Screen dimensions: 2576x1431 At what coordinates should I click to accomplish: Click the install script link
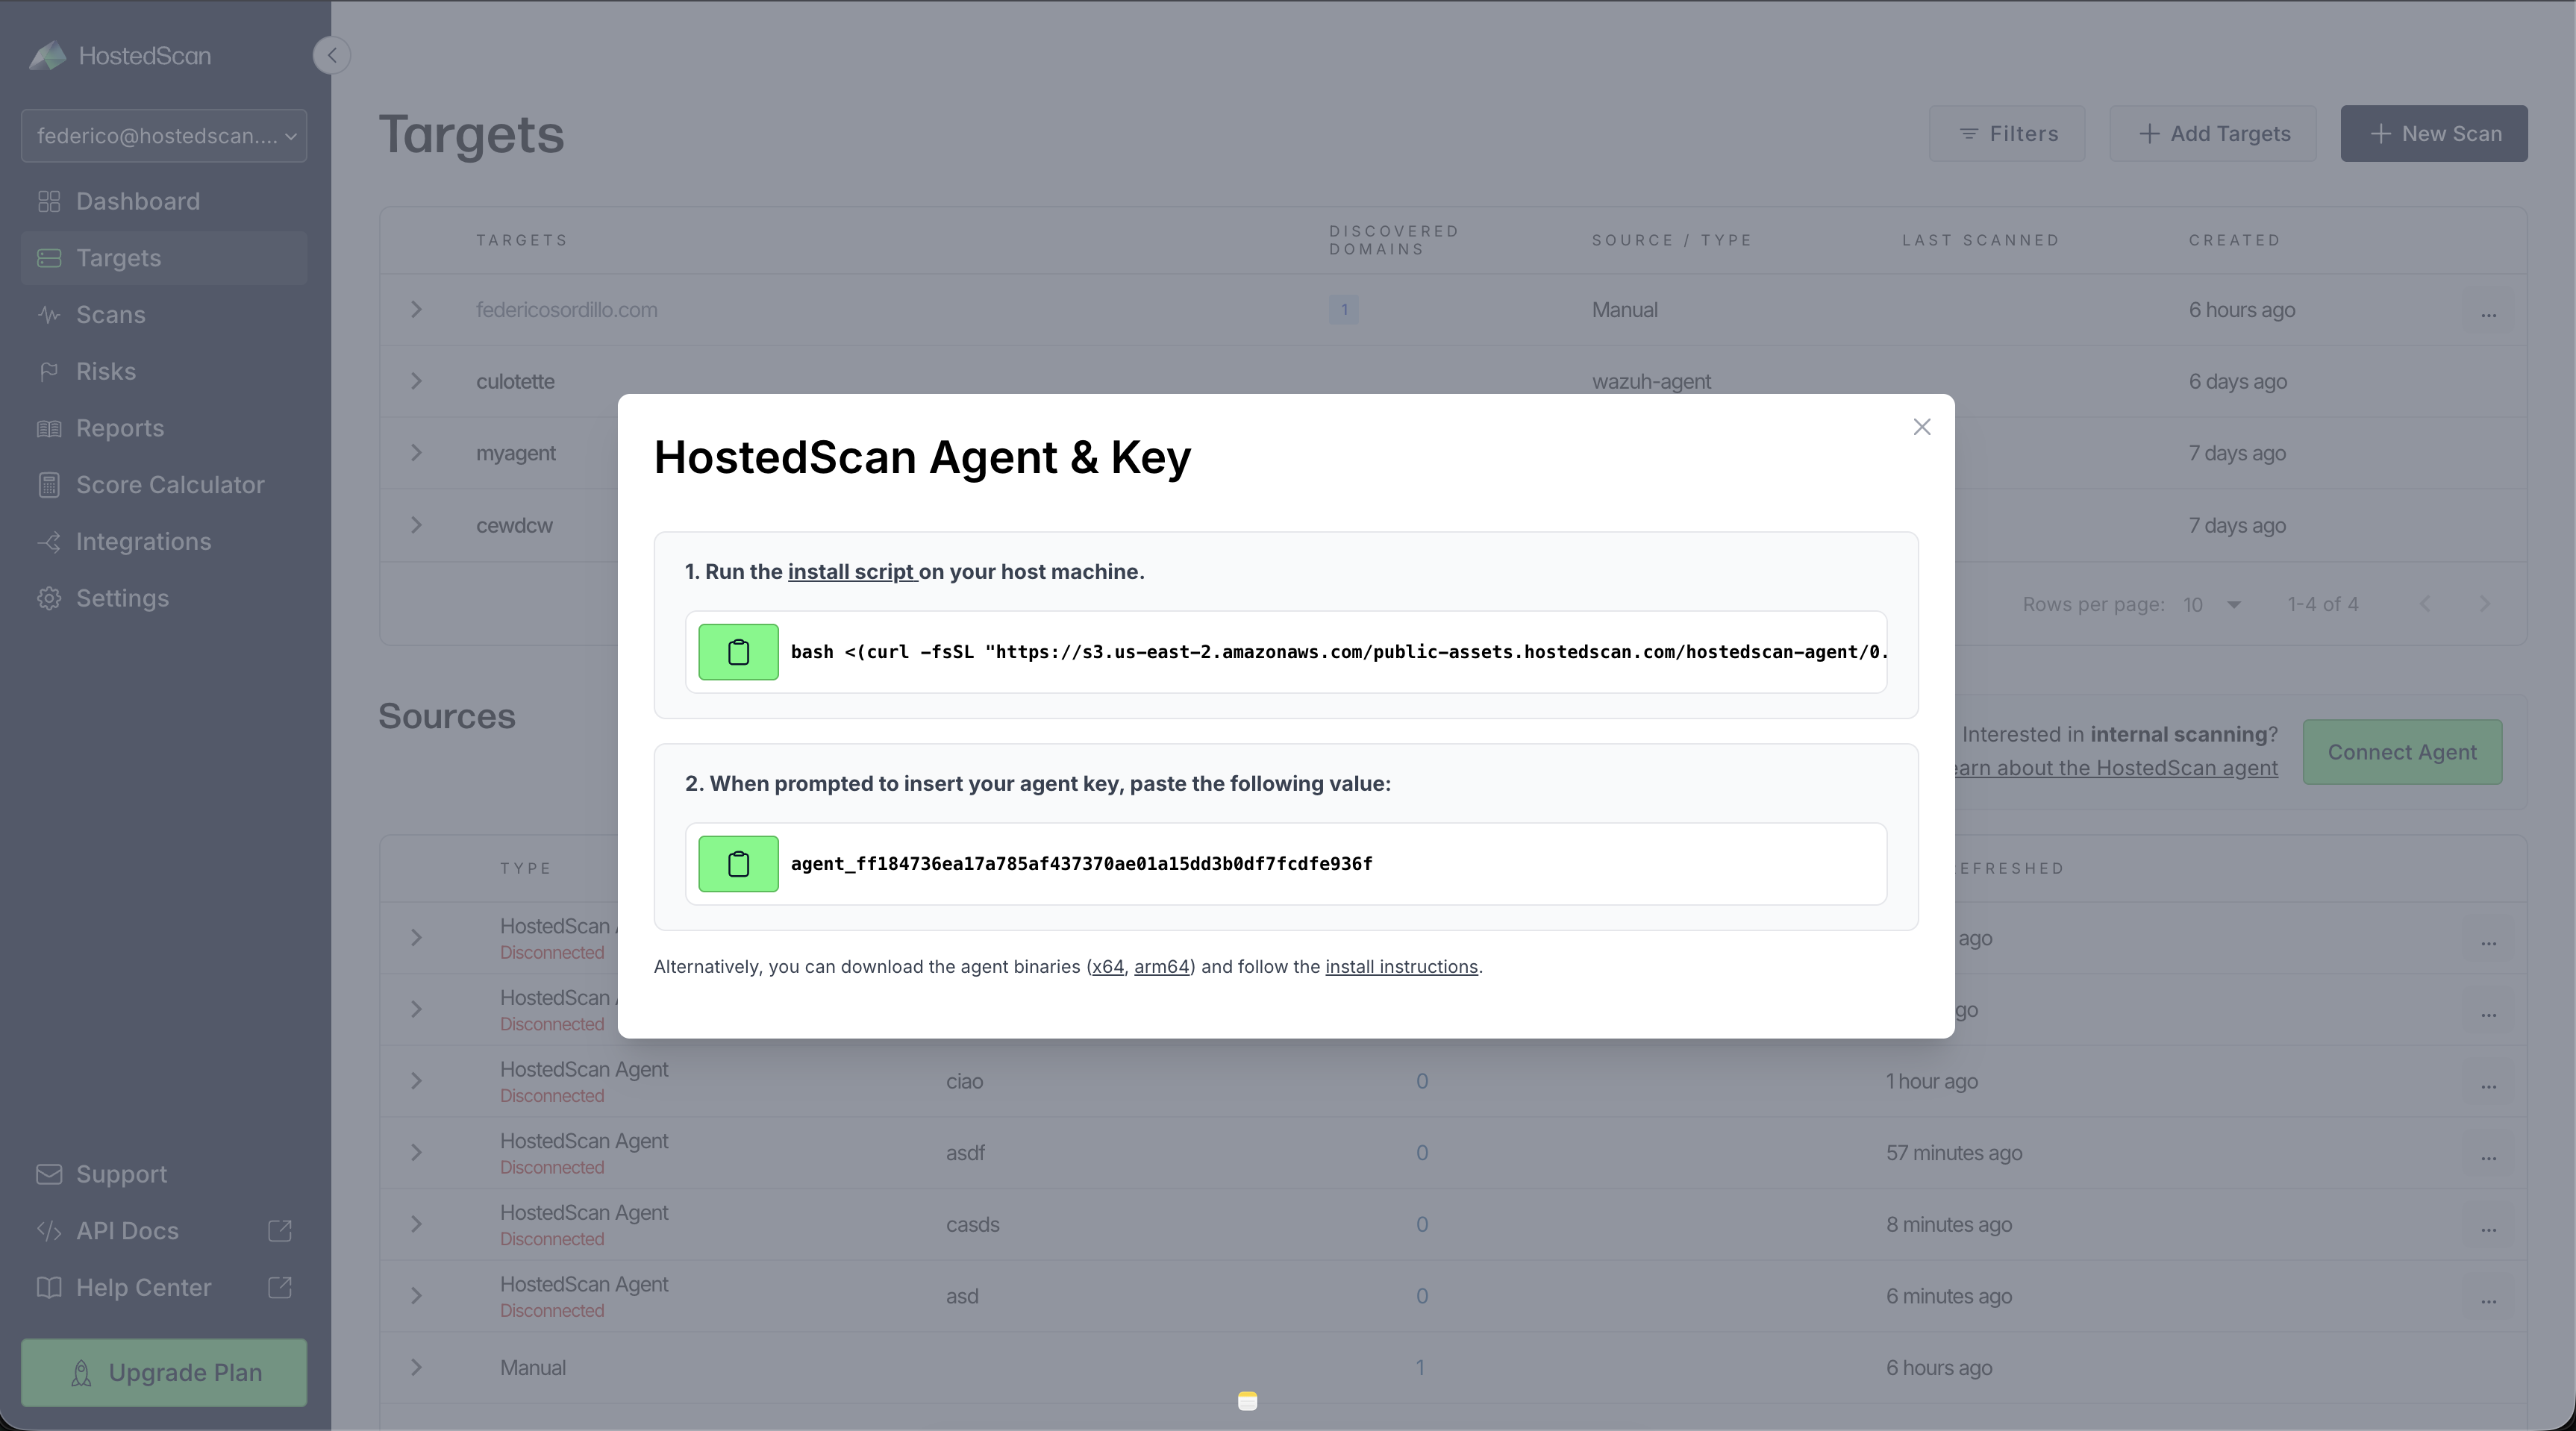(851, 572)
